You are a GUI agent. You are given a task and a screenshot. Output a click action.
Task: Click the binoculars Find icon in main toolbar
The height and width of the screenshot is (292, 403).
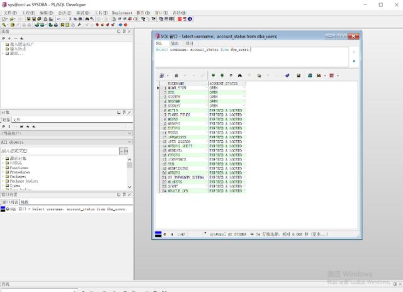(x=88, y=19)
